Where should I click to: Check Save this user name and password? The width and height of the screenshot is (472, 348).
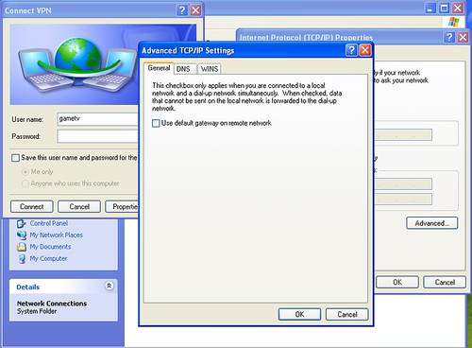[15, 158]
